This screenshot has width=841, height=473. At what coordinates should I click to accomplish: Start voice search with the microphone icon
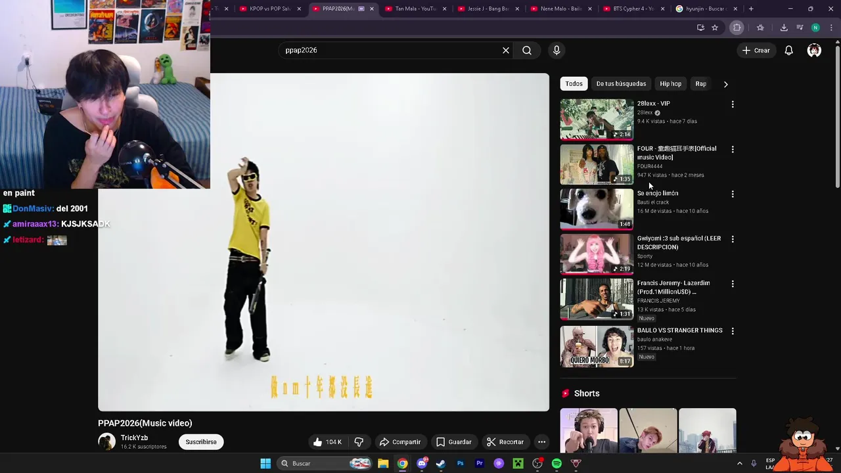pyautogui.click(x=557, y=51)
